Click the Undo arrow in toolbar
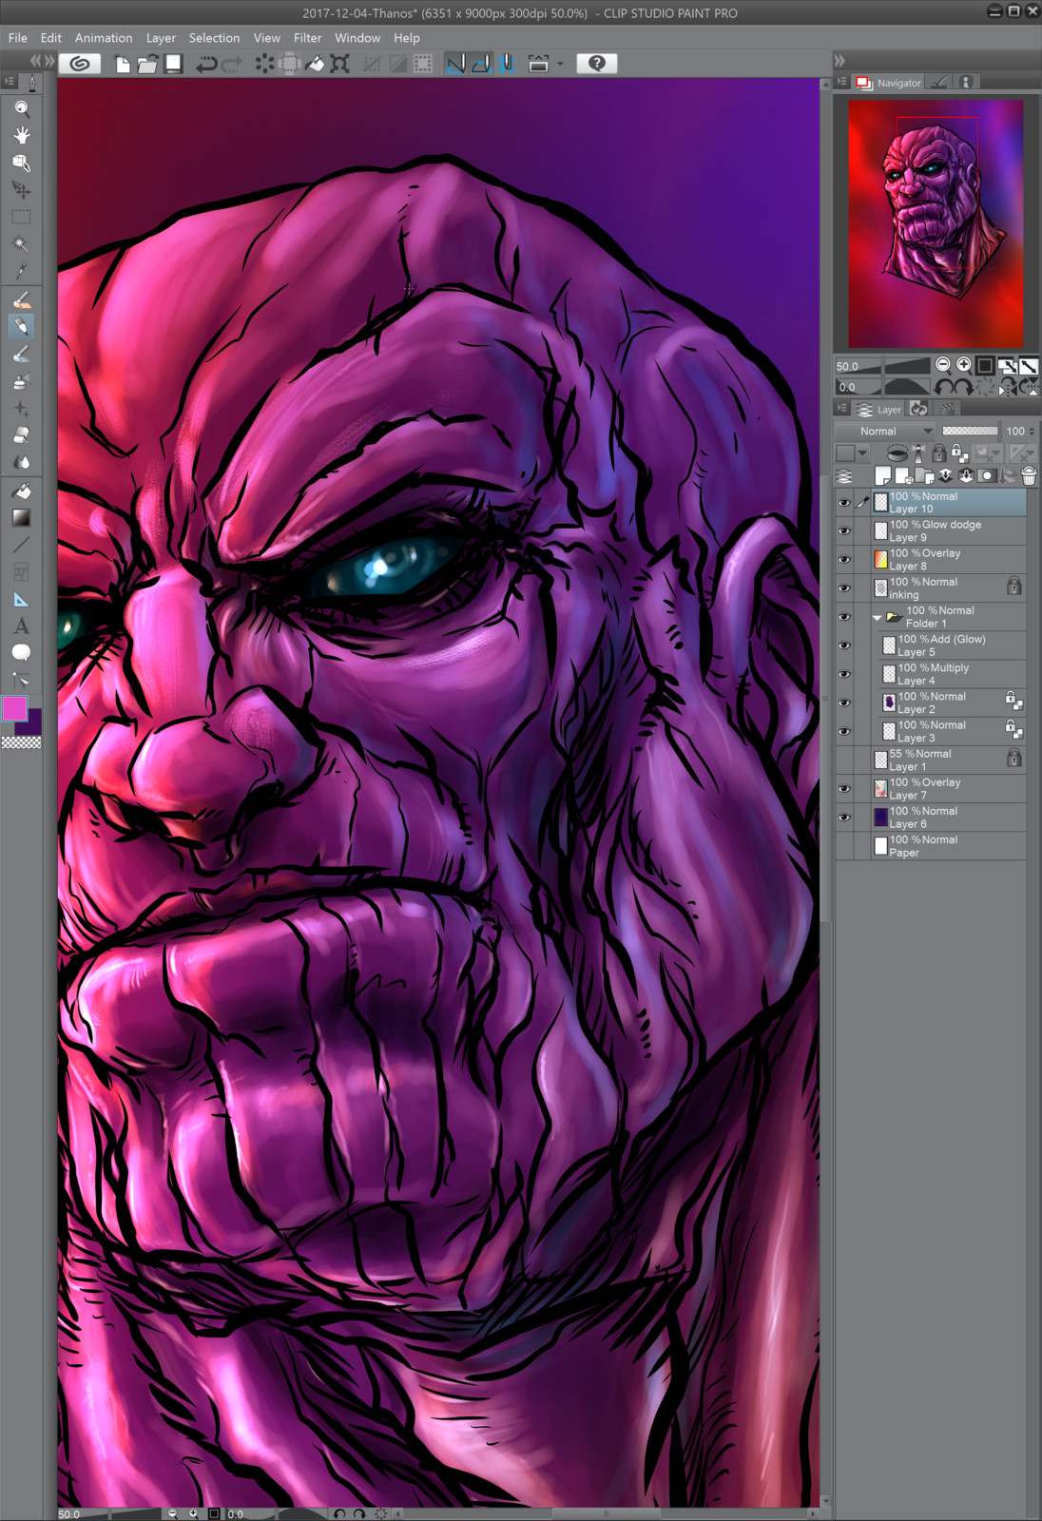This screenshot has width=1042, height=1521. tap(205, 64)
